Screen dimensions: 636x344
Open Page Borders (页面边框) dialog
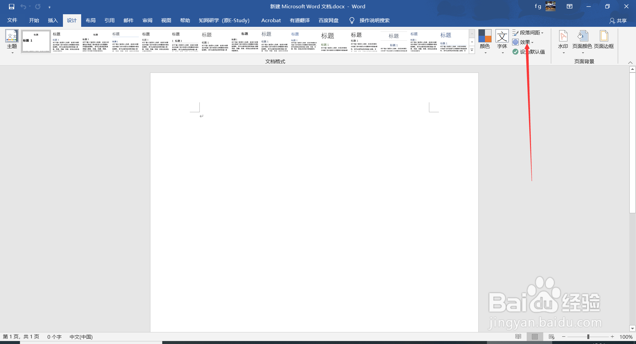pos(604,40)
